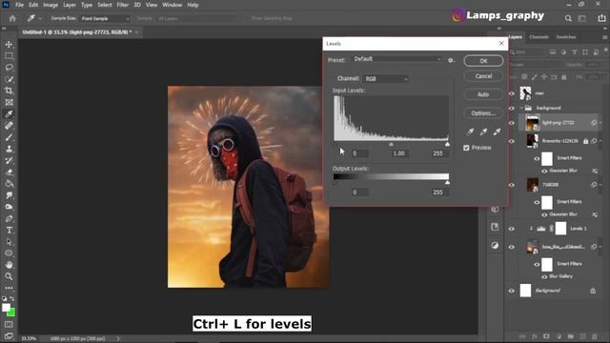Click Auto in Levels dialog
This screenshot has height=343, width=610.
pyautogui.click(x=483, y=94)
